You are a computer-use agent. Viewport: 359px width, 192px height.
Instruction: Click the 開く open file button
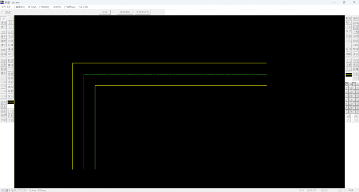click(348, 23)
